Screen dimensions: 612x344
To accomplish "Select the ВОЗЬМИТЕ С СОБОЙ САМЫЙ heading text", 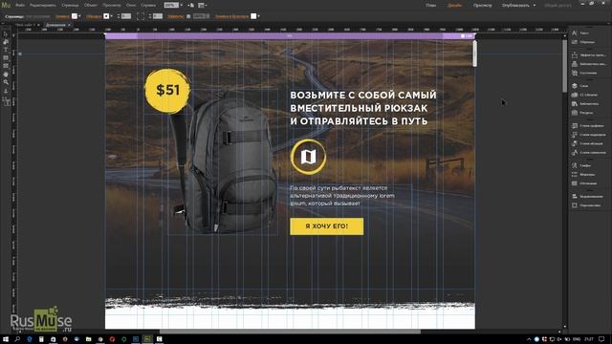I will (x=363, y=95).
